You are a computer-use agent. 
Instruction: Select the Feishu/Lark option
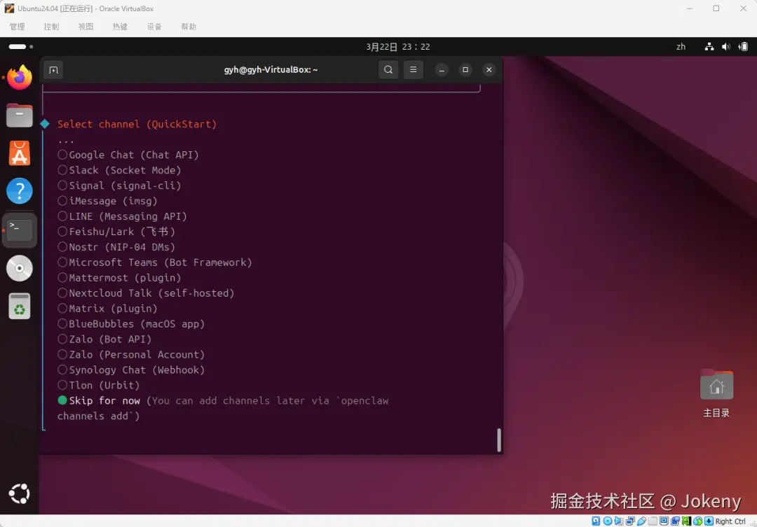(116, 232)
